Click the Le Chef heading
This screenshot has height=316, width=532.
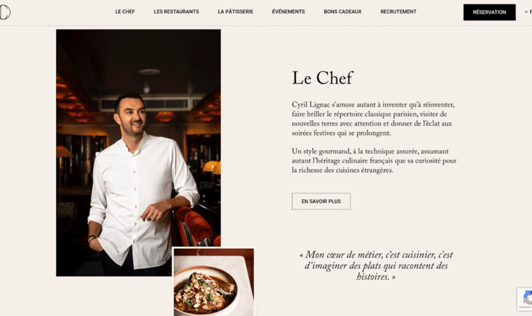point(323,78)
